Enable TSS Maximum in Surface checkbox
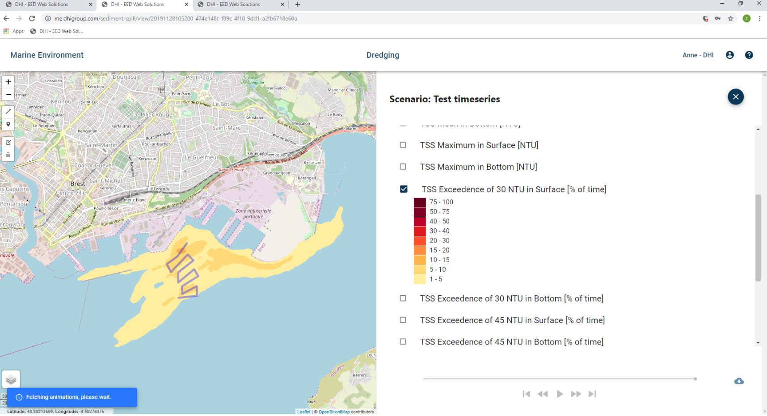The height and width of the screenshot is (416, 767). coord(403,145)
